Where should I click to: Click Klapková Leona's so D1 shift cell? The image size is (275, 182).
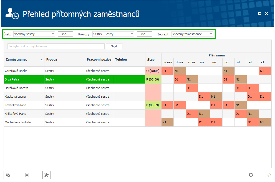(204, 97)
